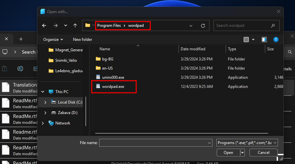Click the horizontal scrollbar in file list
Image resolution: width=295 pixels, height=164 pixels.
tap(182, 133)
